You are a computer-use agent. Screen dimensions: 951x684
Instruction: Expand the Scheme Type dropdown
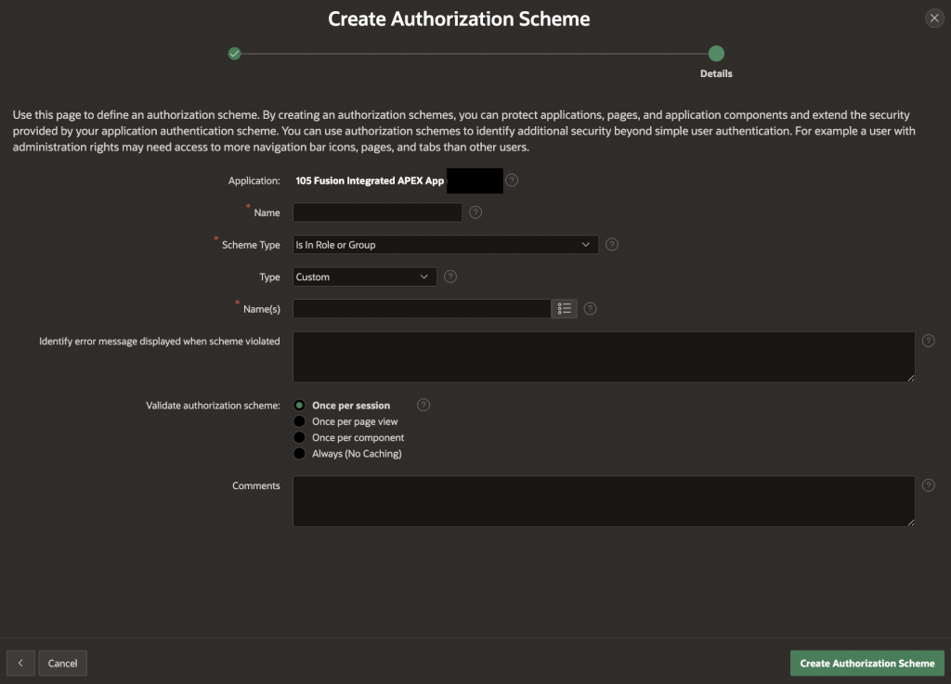click(446, 245)
